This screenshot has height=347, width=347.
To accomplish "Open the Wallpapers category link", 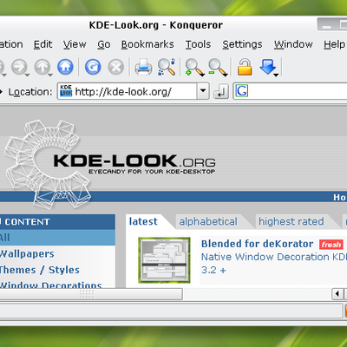I will 27,253.
